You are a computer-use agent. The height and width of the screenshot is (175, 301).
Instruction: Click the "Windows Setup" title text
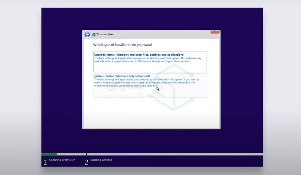(x=105, y=35)
